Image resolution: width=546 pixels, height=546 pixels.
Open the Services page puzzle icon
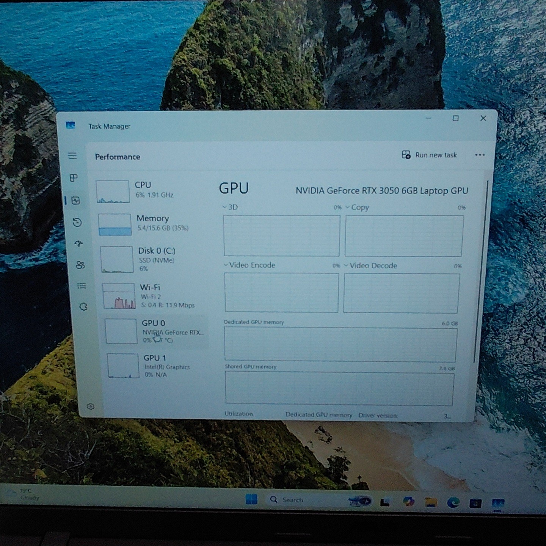(x=83, y=306)
